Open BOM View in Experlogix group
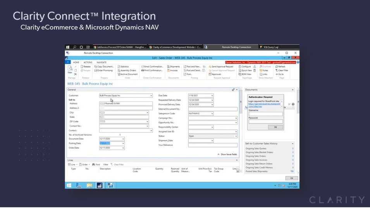The width and height of the screenshot is (370, 208). tap(245, 74)
